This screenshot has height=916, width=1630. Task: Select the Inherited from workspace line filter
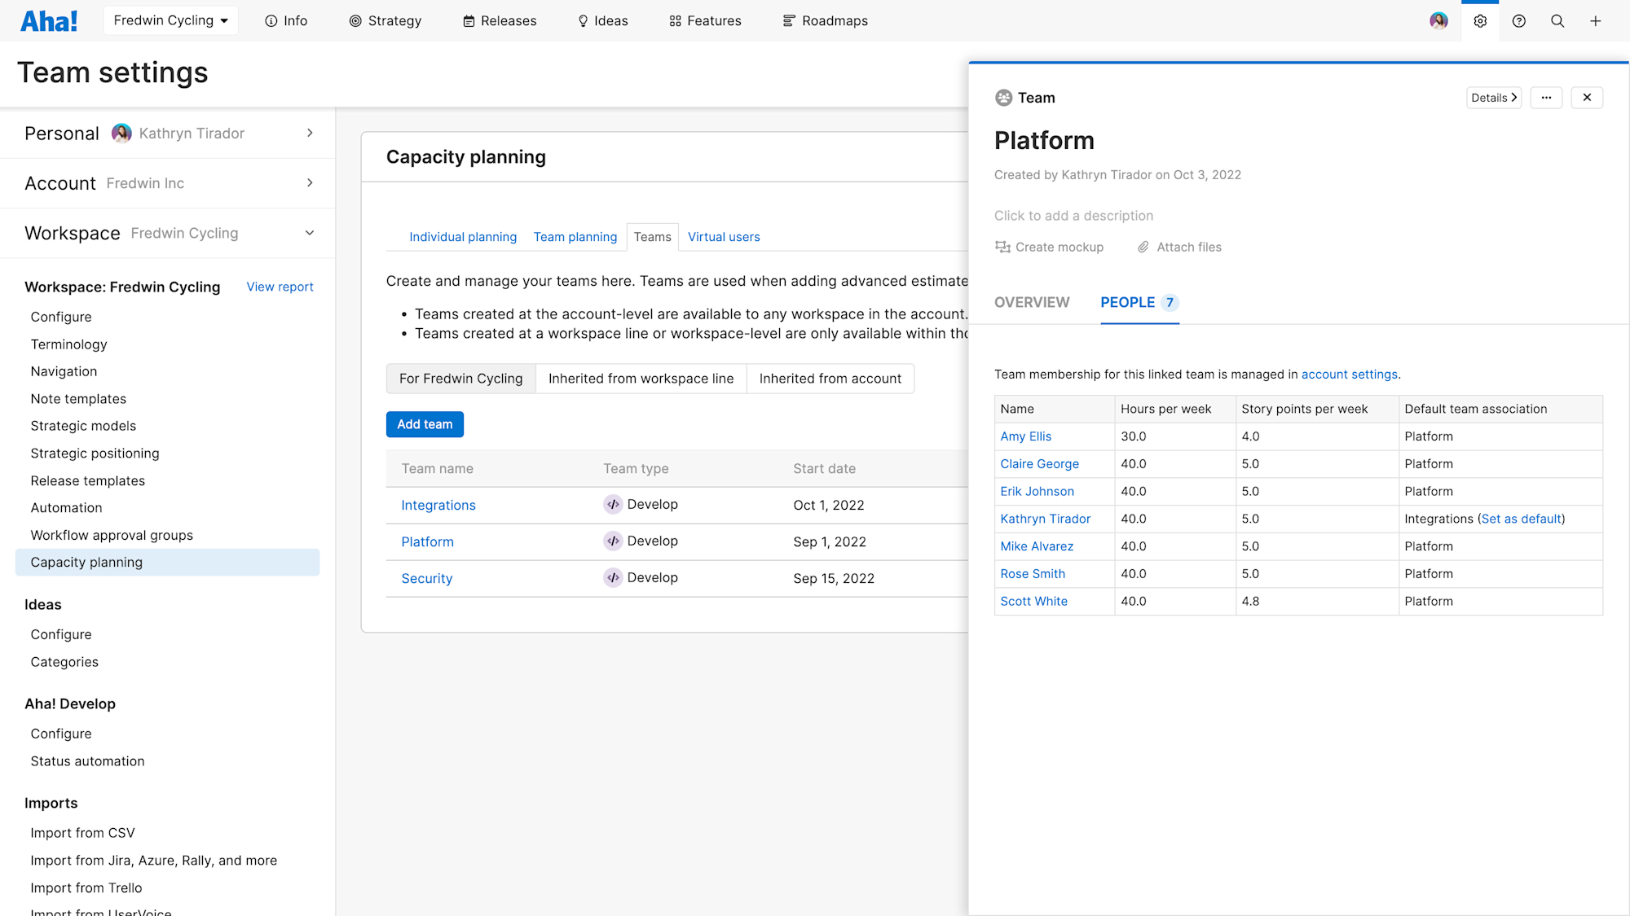pyautogui.click(x=641, y=378)
